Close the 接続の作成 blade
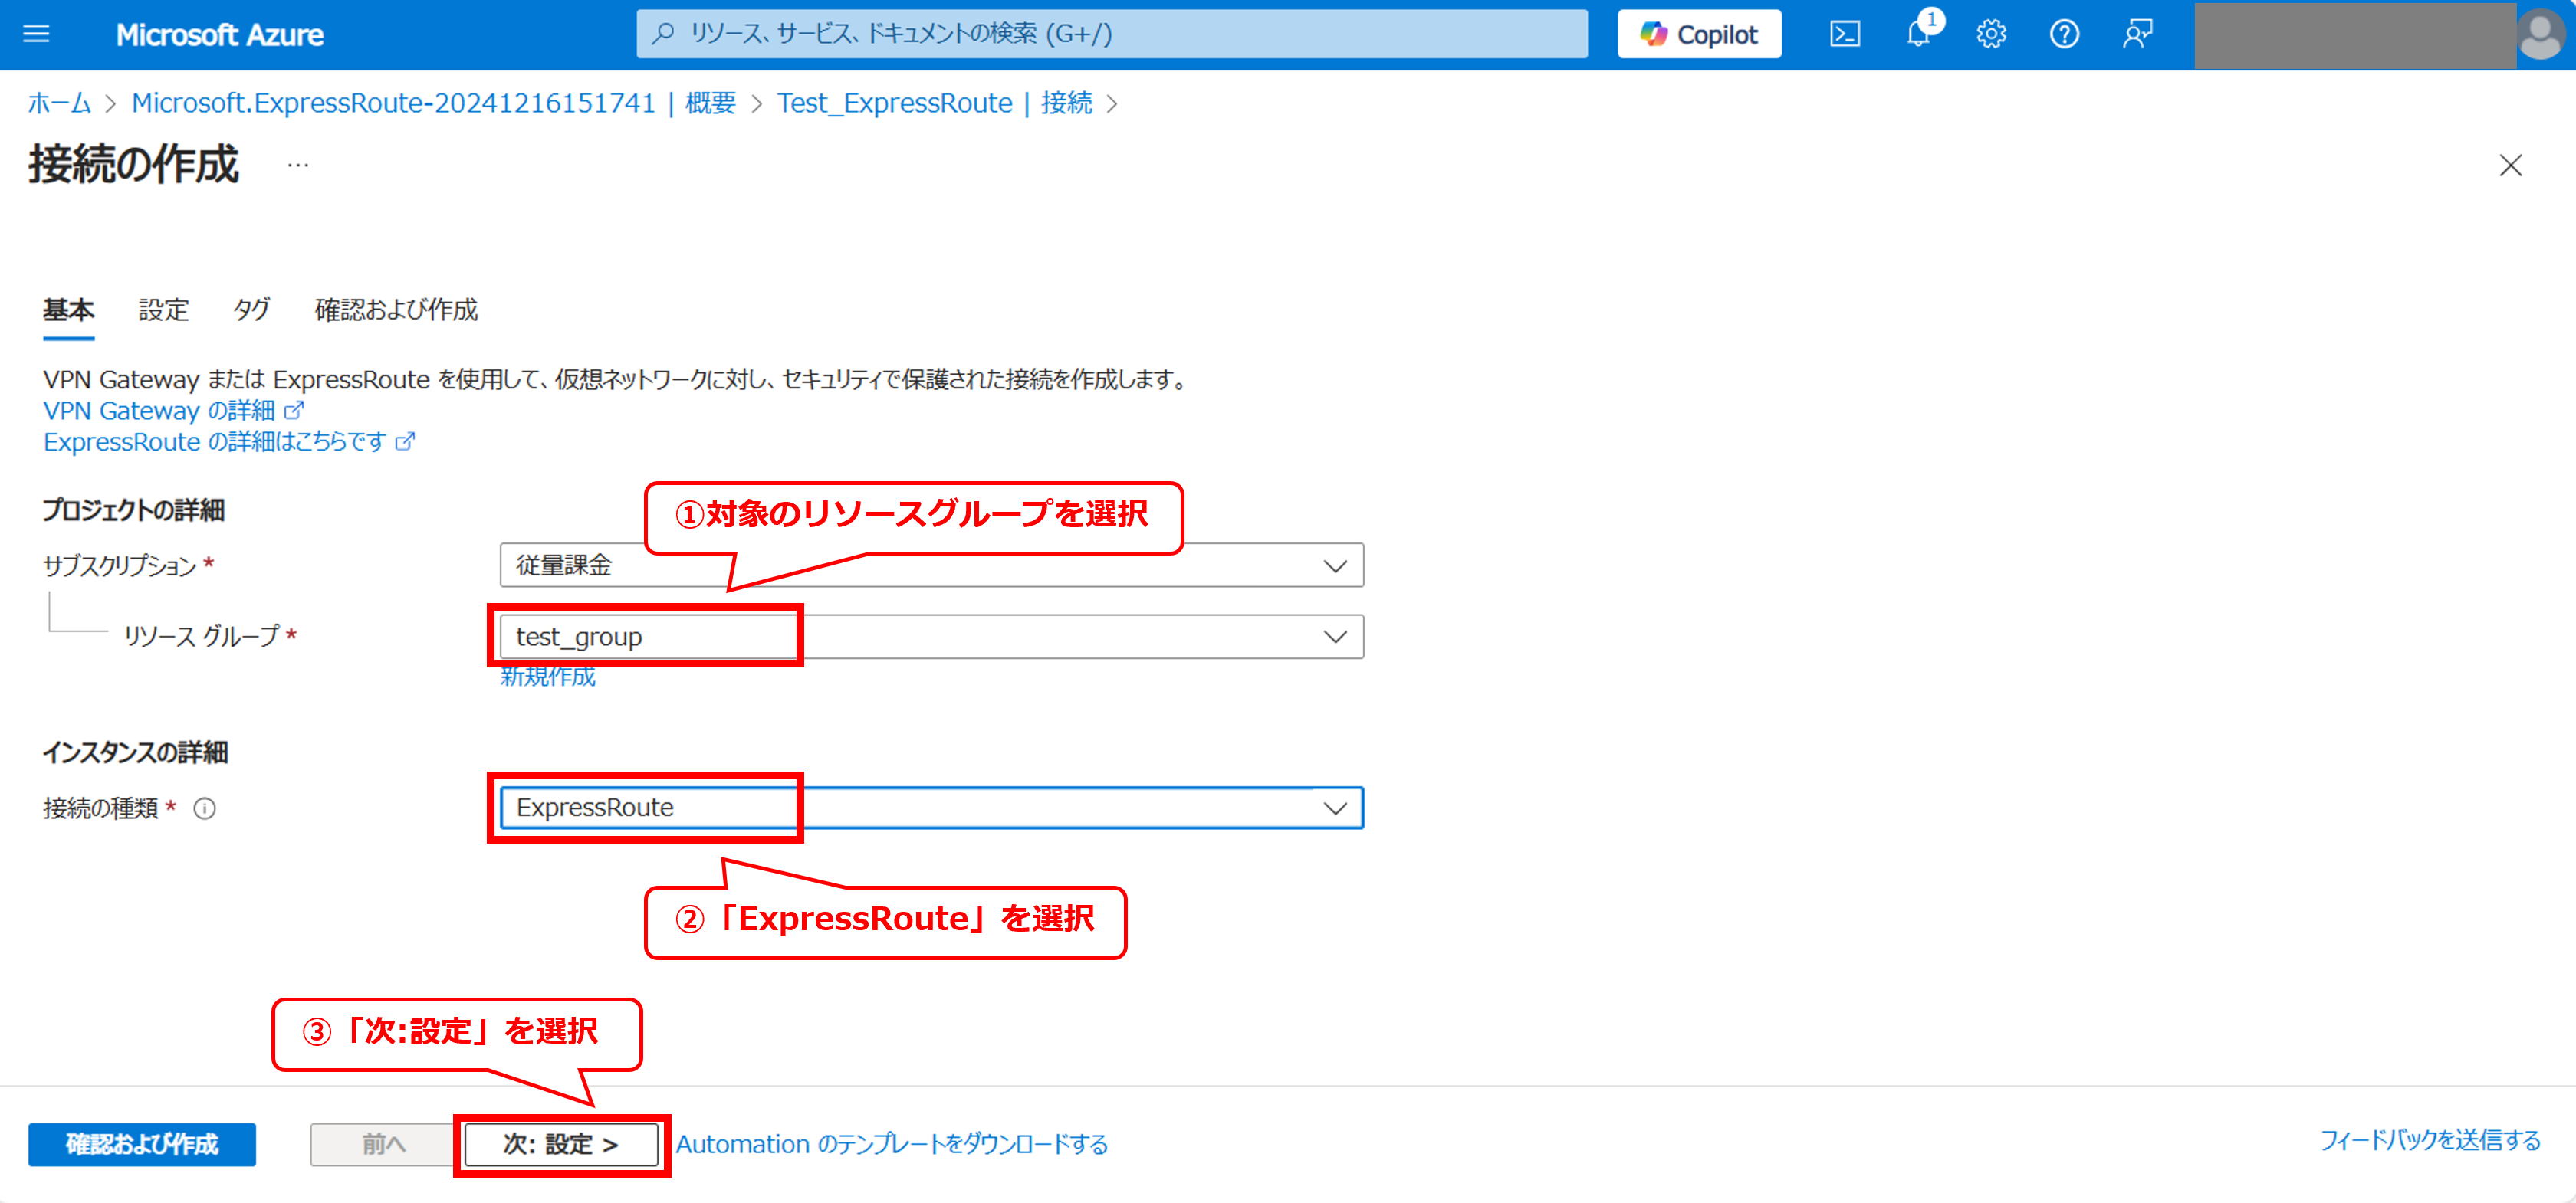2576x1203 pixels. 2510,165
